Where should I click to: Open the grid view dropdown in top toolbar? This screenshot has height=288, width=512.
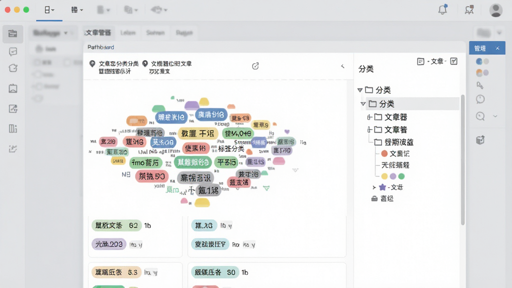tap(77, 10)
